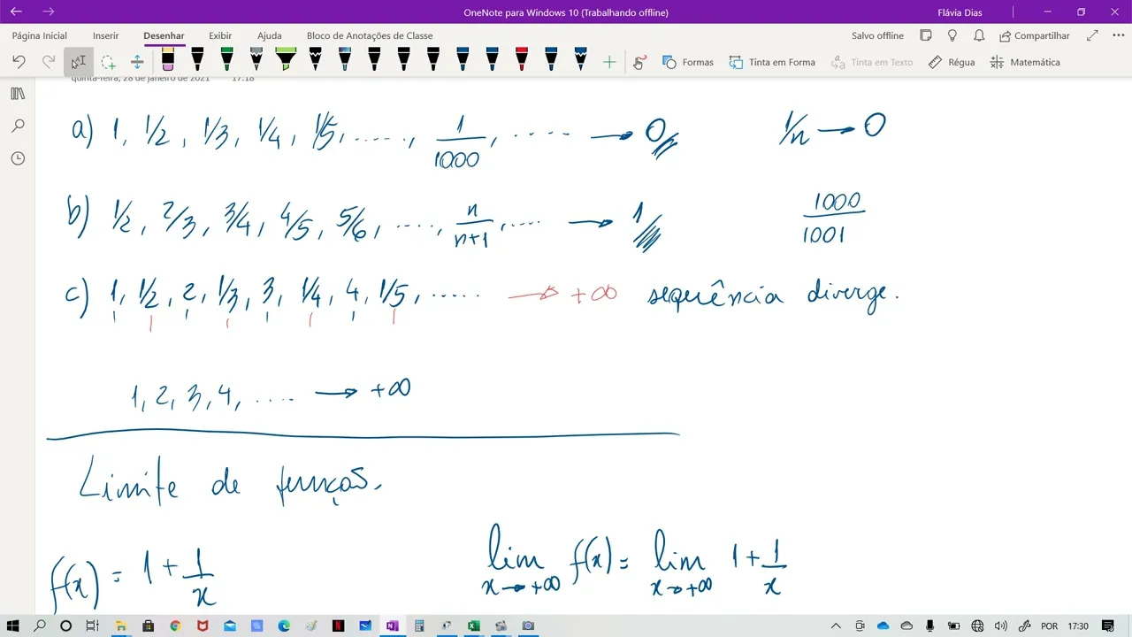
Task: Toggle the Régua ruler
Action: pyautogui.click(x=952, y=62)
